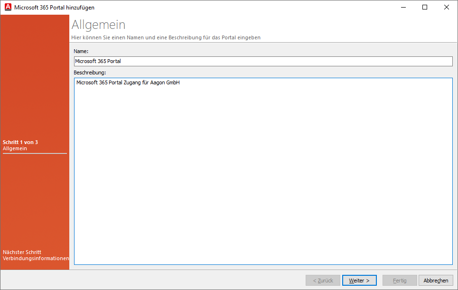Click the 'Nächster Schritt' sidebar label
This screenshot has width=458, height=290.
[22, 252]
